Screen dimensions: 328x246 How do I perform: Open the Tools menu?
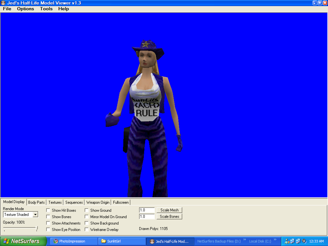tap(46, 9)
